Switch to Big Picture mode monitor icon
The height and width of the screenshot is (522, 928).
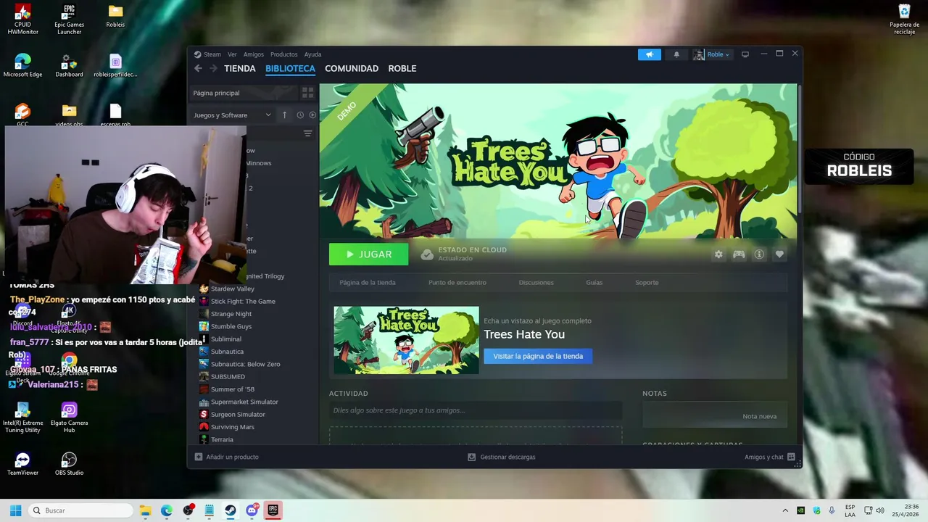pos(745,54)
